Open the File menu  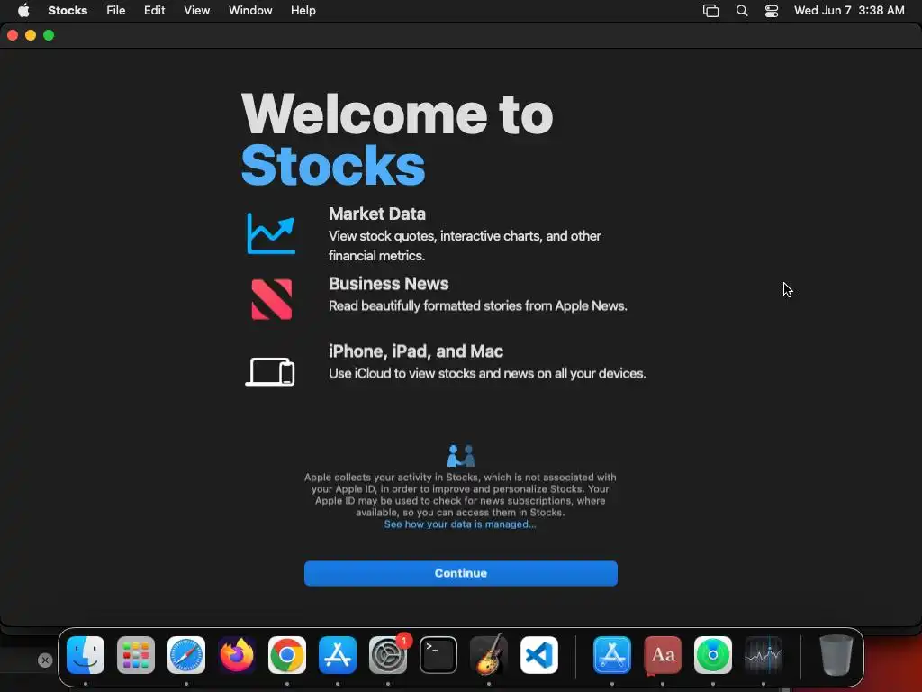116,11
